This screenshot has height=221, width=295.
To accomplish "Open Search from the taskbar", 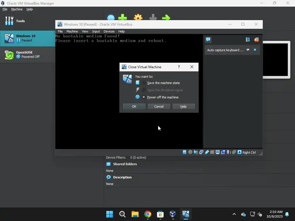I will click(x=122, y=214).
